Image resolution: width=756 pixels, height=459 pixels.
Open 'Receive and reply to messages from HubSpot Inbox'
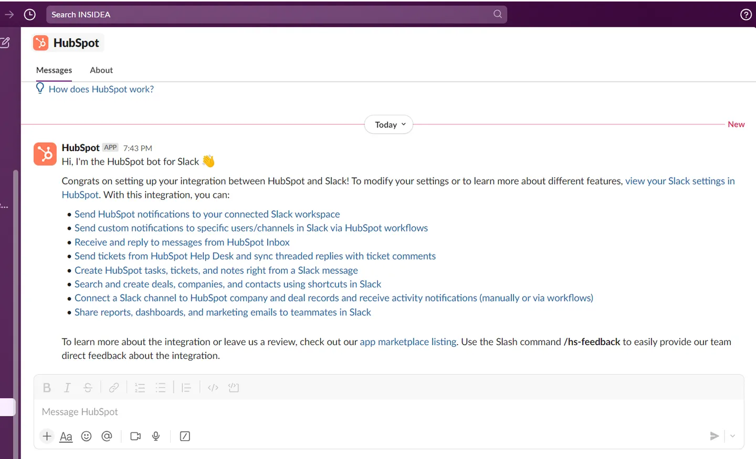click(x=182, y=242)
